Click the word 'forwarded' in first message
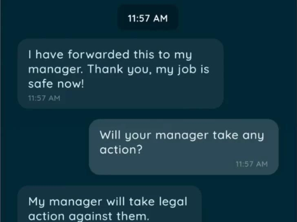This screenshot has height=222, width=297. 98,54
